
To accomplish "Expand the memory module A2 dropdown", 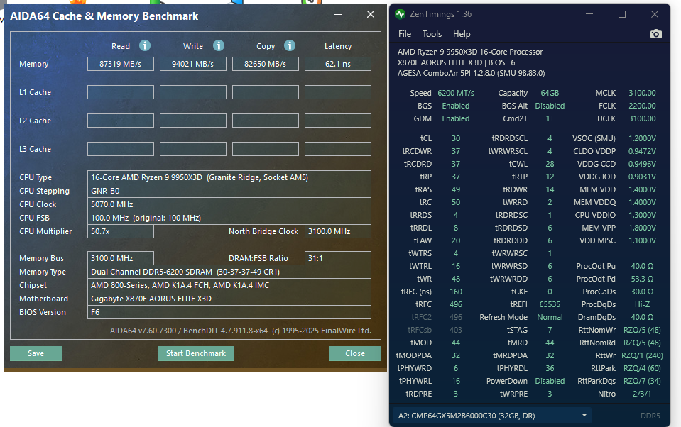I will tap(584, 416).
